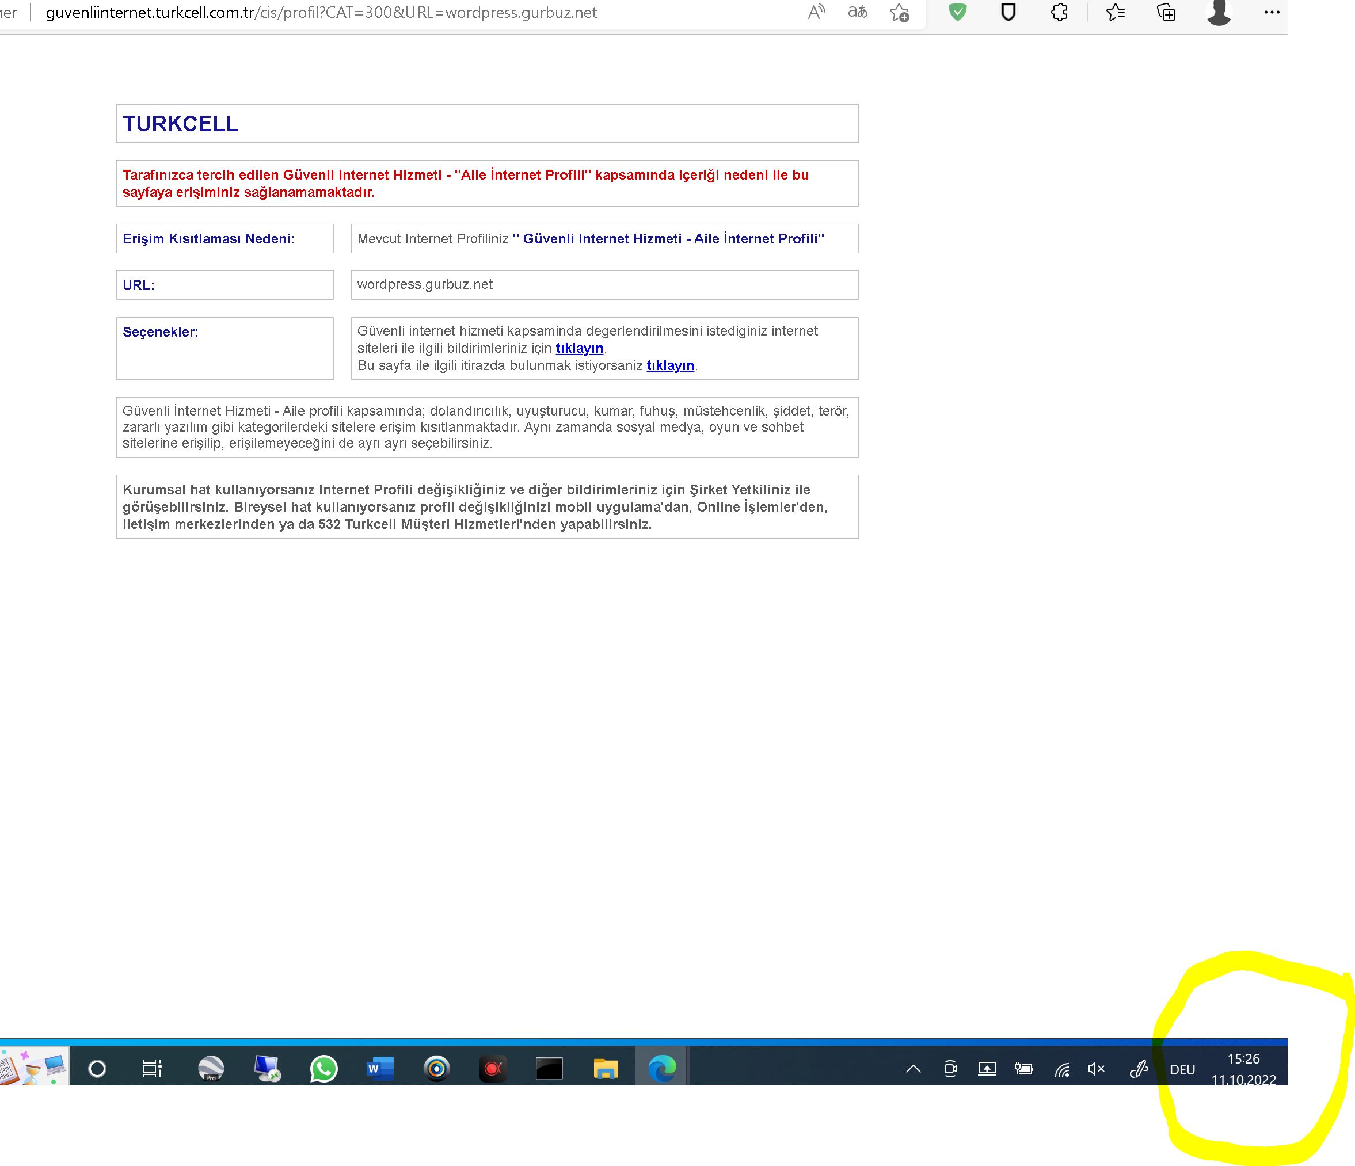The image size is (1355, 1166).
Task: Click the Cortana circle on the taskbar
Action: pos(97,1069)
